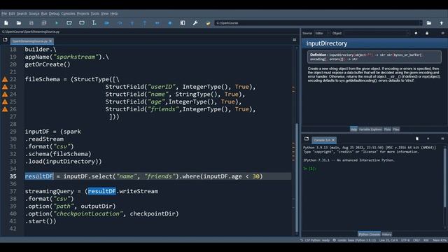Screen dimensions: 448x252
Task: Browse console tabs icon in console pane
Action: (307, 139)
